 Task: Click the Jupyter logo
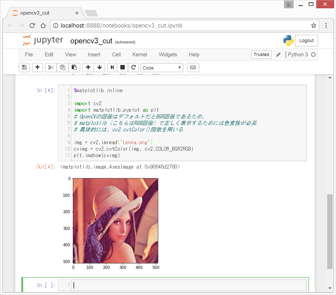click(43, 40)
